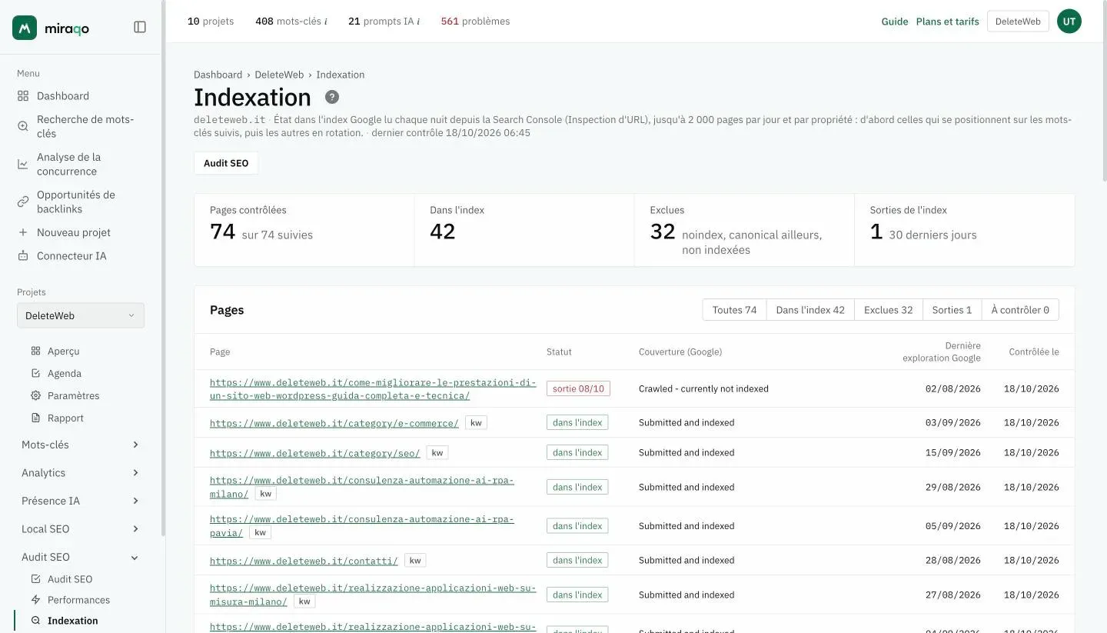
Task: Open the category/e-commerce page link
Action: click(x=334, y=423)
